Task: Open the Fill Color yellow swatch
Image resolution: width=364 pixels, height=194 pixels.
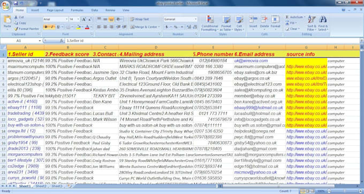Action: pyautogui.click(x=79, y=27)
